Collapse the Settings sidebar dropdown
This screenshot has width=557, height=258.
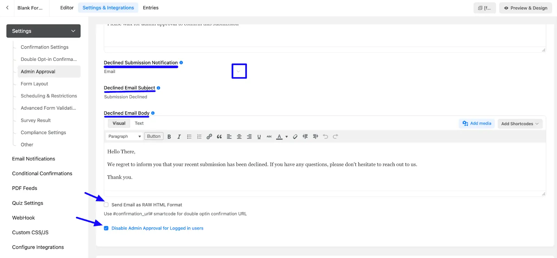click(x=44, y=31)
